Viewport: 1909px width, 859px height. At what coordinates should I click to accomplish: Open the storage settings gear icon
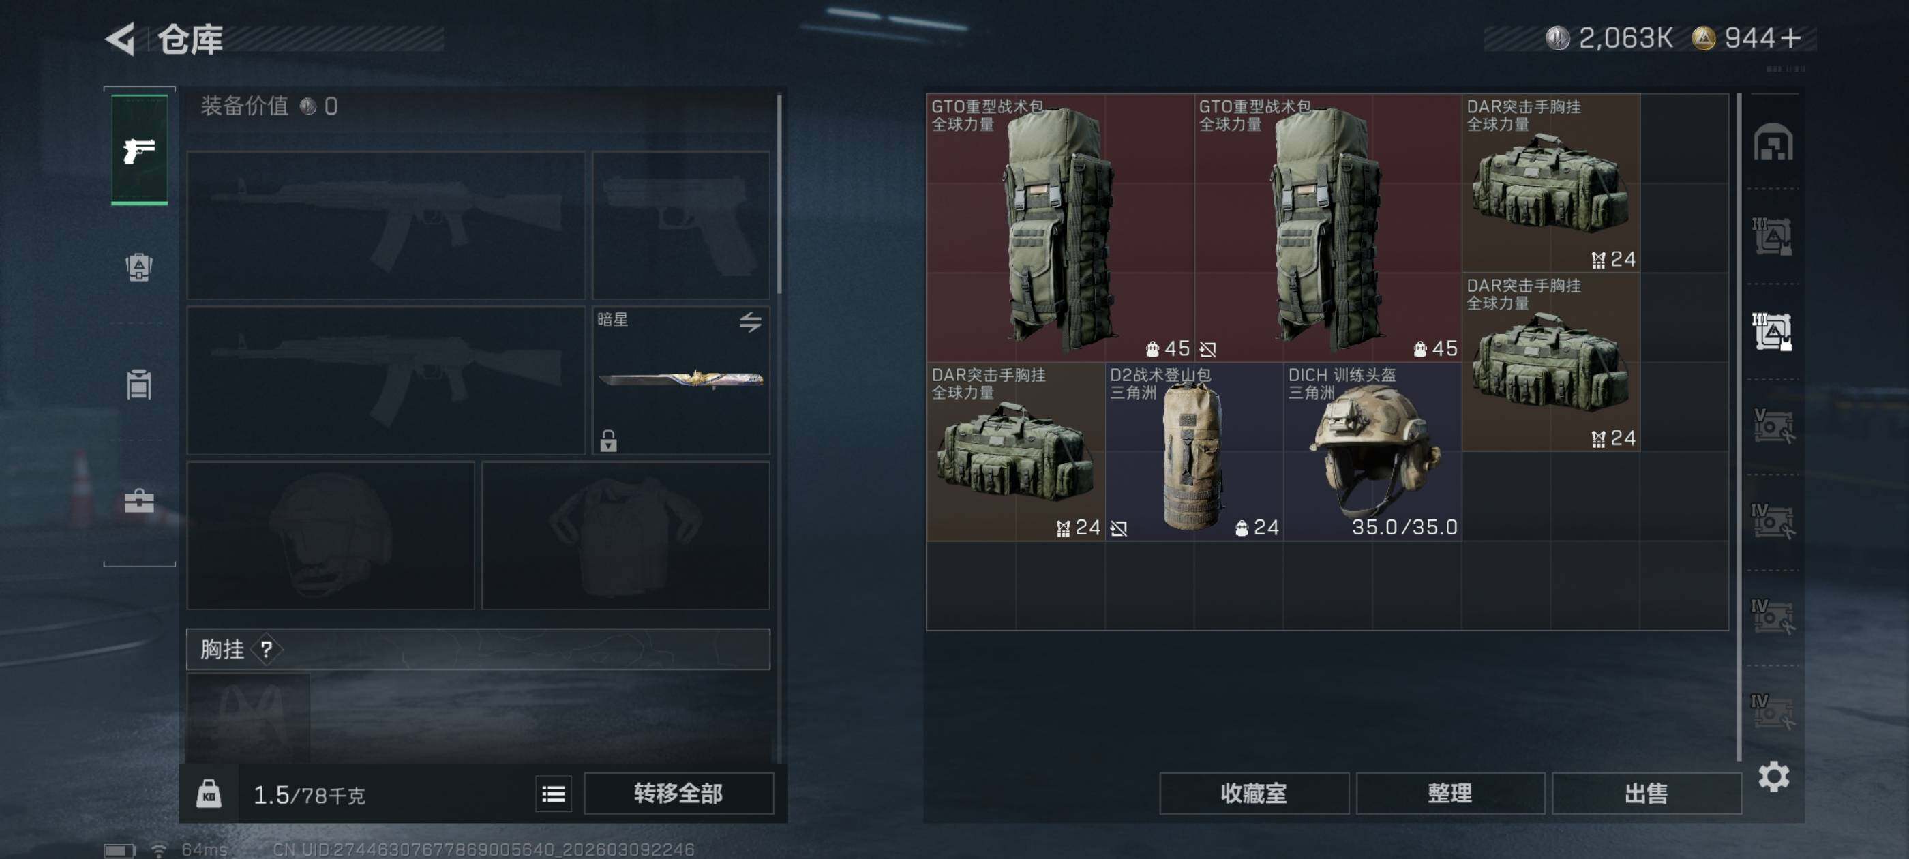(x=1773, y=776)
